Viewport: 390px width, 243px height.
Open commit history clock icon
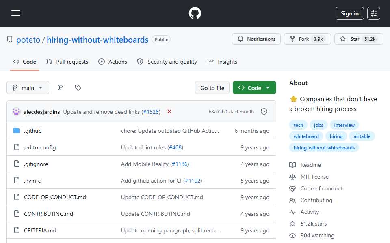pos(264,112)
